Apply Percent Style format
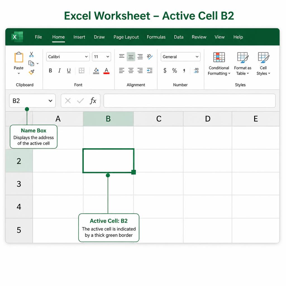 (175, 70)
